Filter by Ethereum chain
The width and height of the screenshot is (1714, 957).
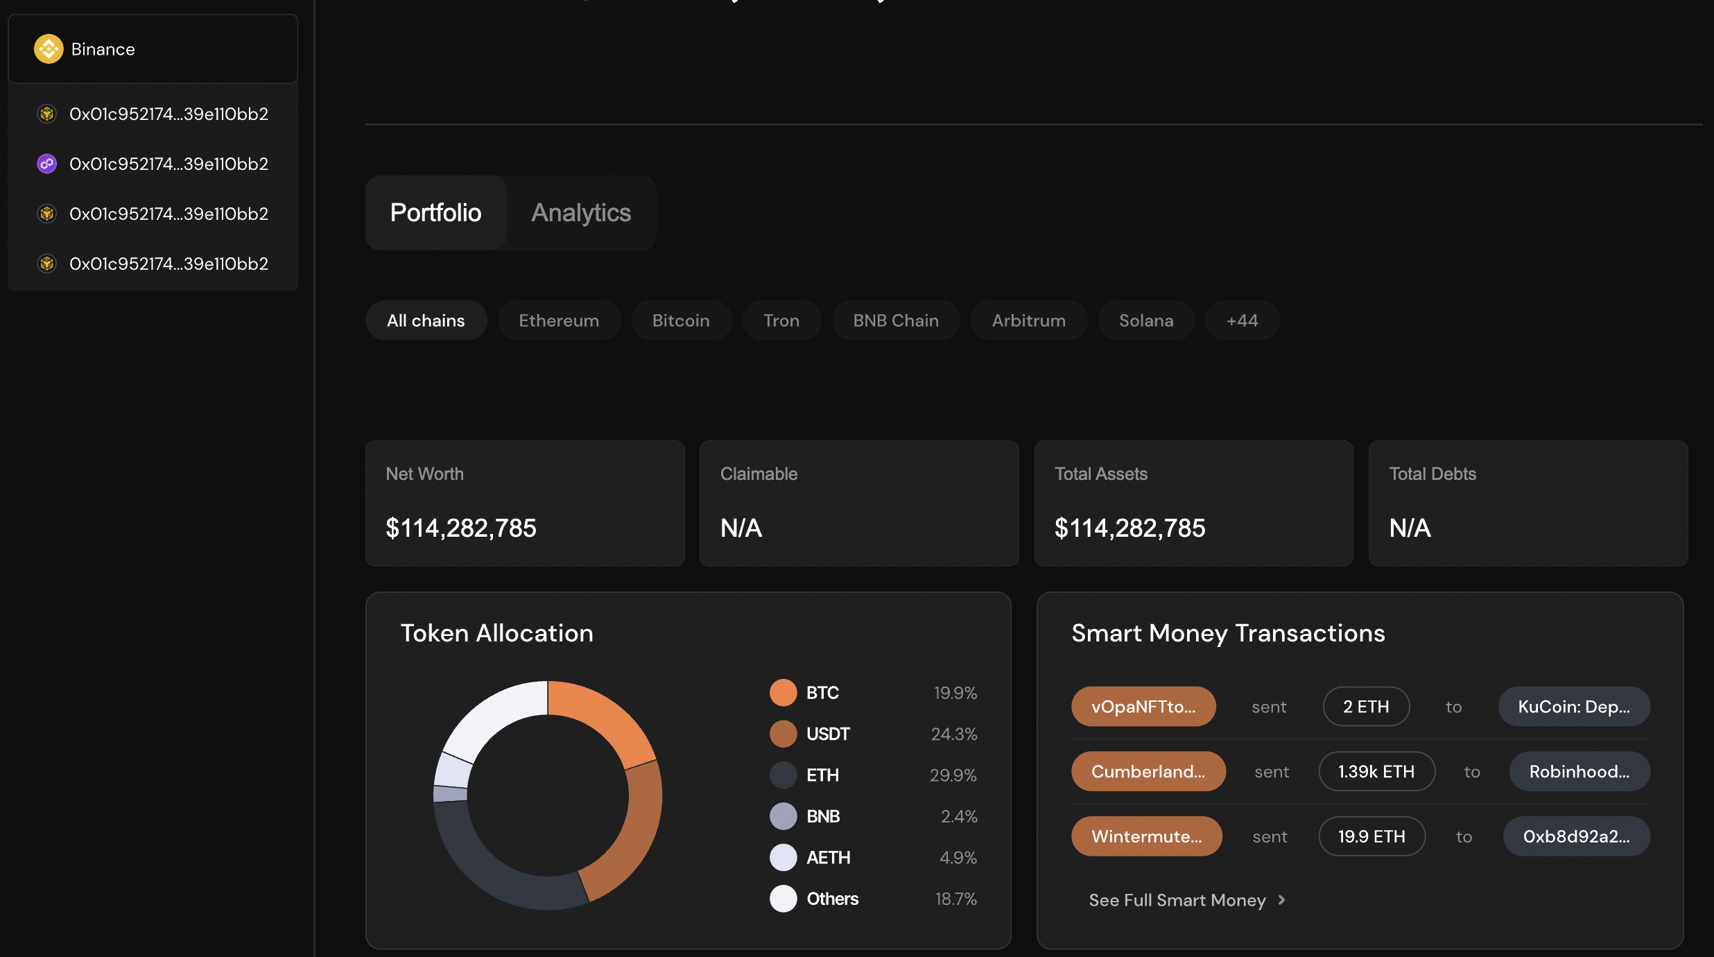coord(559,320)
